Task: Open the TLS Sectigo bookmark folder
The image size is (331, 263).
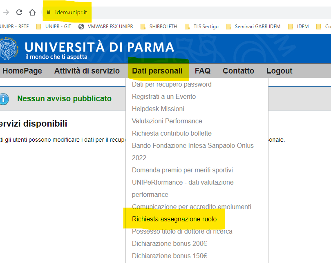Action: (x=201, y=27)
